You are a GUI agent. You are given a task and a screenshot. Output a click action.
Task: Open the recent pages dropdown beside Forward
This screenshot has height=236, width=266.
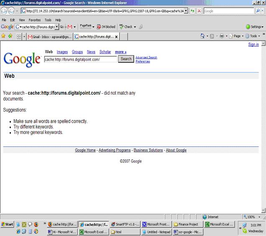coord(17,11)
